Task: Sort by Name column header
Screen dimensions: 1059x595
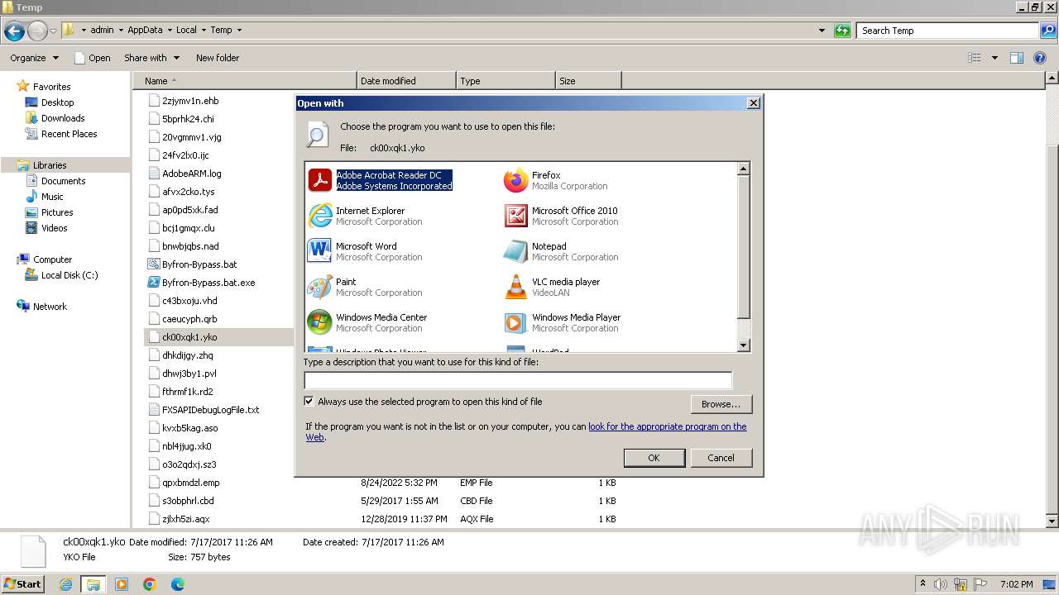Action: 245,81
